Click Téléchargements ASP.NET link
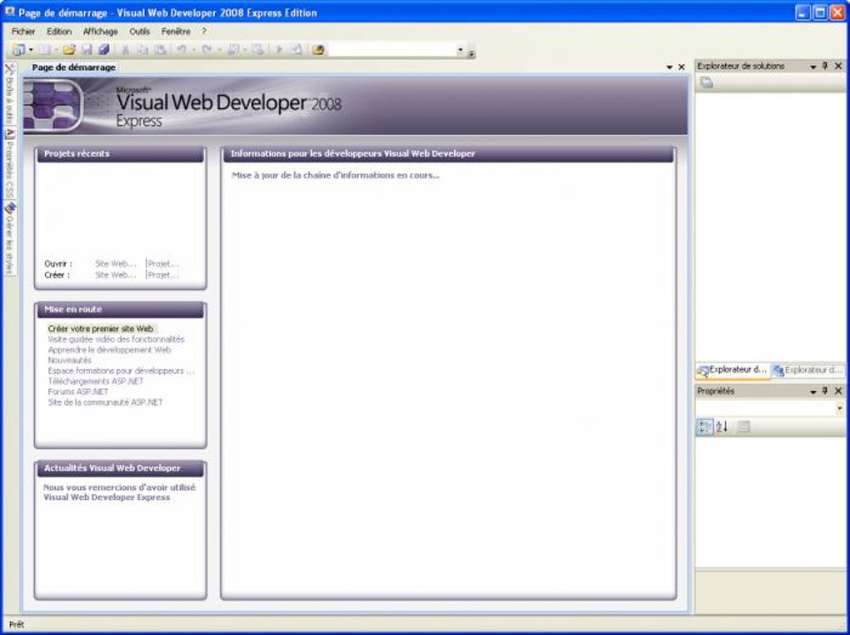 click(95, 381)
